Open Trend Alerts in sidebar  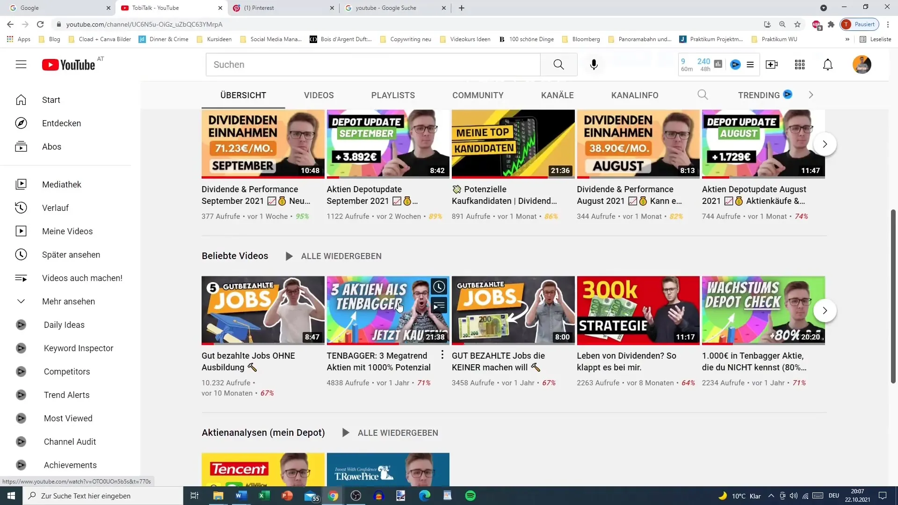coord(66,395)
